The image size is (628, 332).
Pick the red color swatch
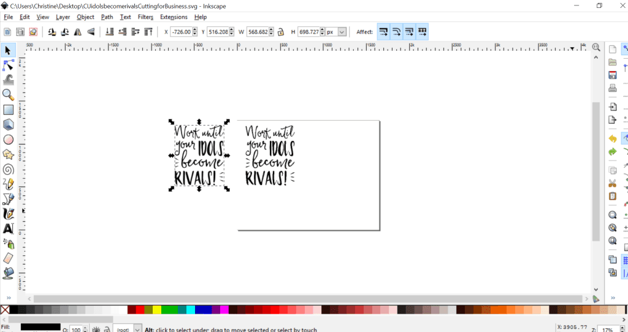[x=140, y=310]
